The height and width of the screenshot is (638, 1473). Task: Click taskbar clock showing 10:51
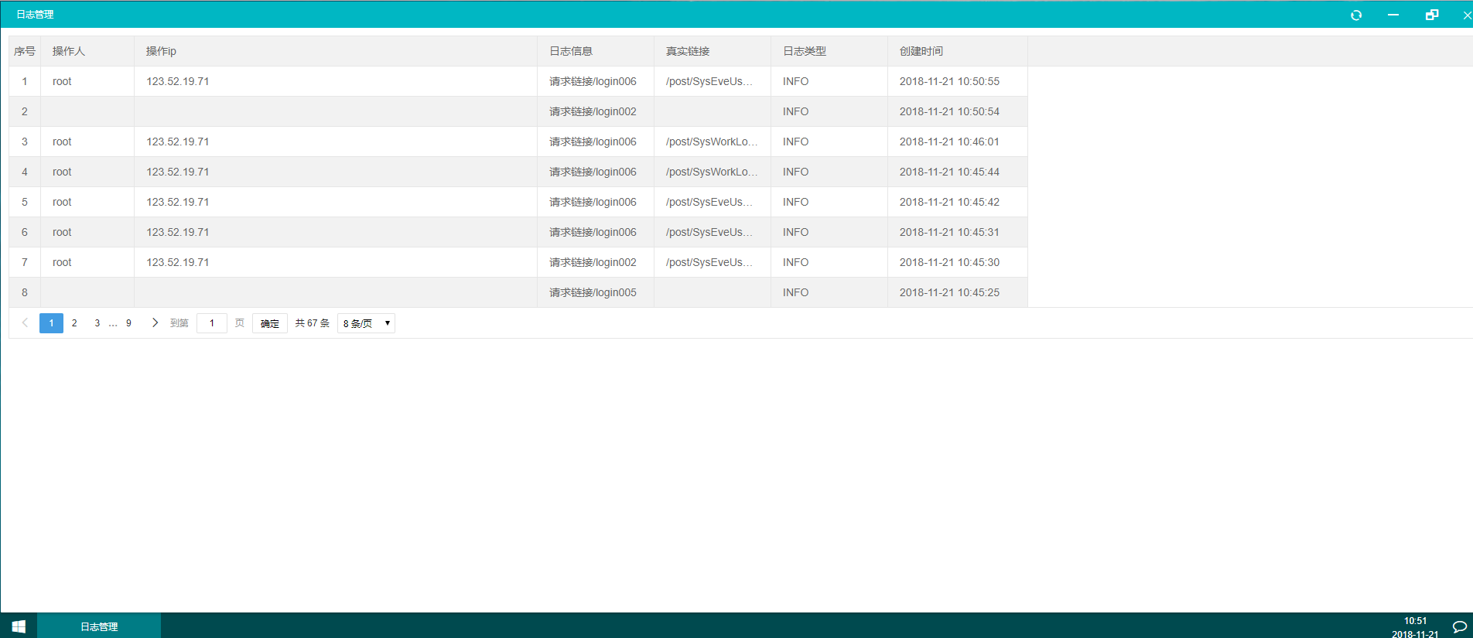pos(1415,621)
